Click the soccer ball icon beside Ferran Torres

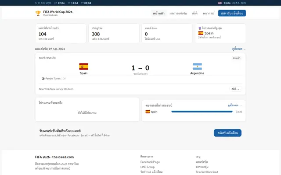43,79
